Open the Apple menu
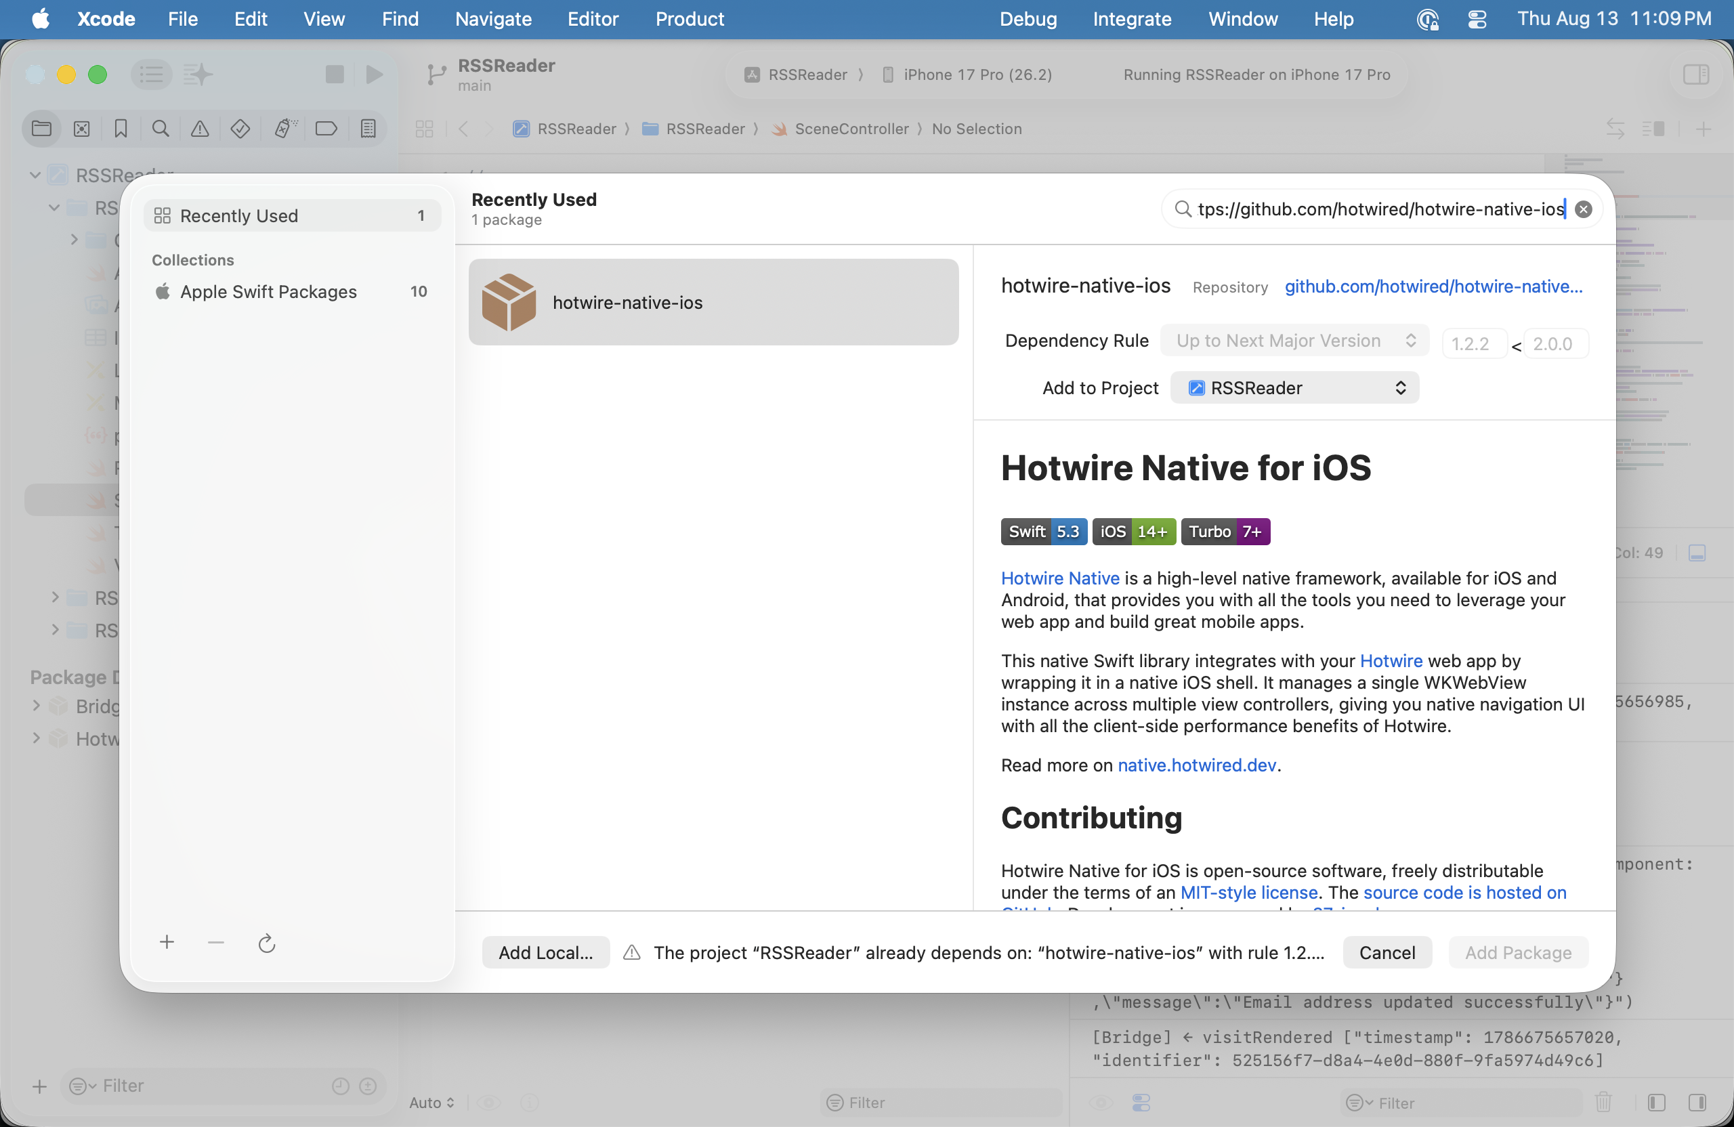The width and height of the screenshot is (1734, 1127). click(x=41, y=19)
